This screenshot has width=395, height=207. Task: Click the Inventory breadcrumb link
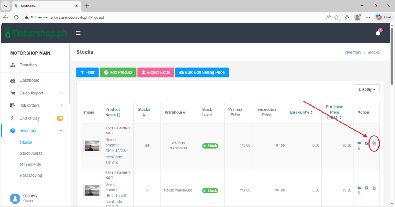pyautogui.click(x=353, y=53)
